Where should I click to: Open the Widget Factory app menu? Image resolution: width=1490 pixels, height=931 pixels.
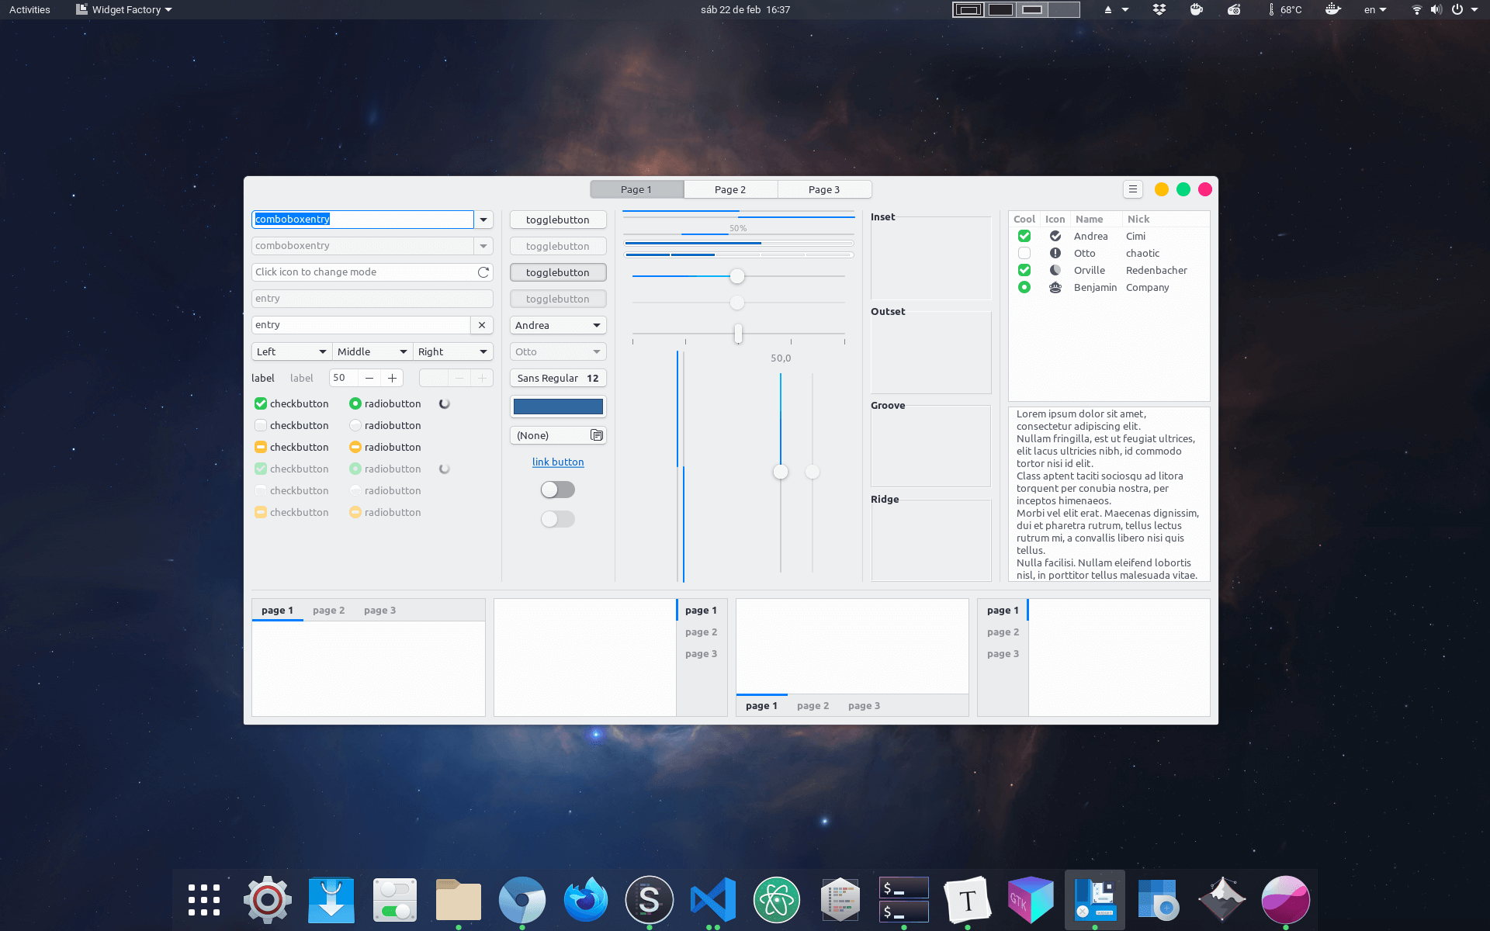(124, 9)
